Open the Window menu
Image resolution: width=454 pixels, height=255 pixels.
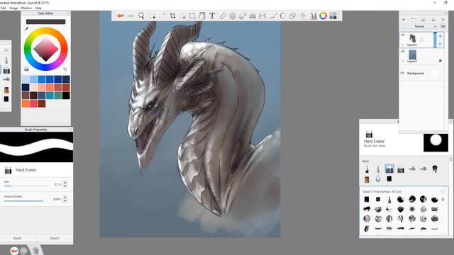click(26, 8)
